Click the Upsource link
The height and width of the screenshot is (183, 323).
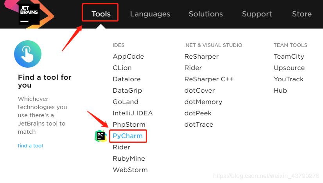pos(289,68)
